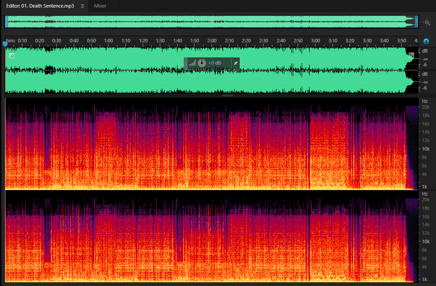Click the left handle of overview navigator
The width and height of the screenshot is (436, 286).
(6, 22)
